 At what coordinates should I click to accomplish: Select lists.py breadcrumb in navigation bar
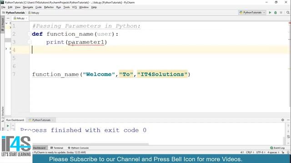[x=34, y=13]
